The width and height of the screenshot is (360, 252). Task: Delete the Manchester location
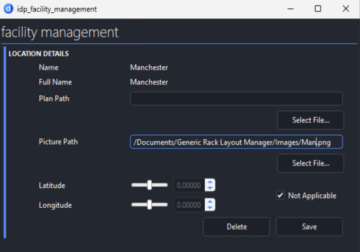[236, 227]
